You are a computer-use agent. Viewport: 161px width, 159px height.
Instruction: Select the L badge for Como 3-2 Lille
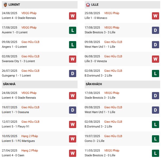pyautogui.click(x=155, y=139)
